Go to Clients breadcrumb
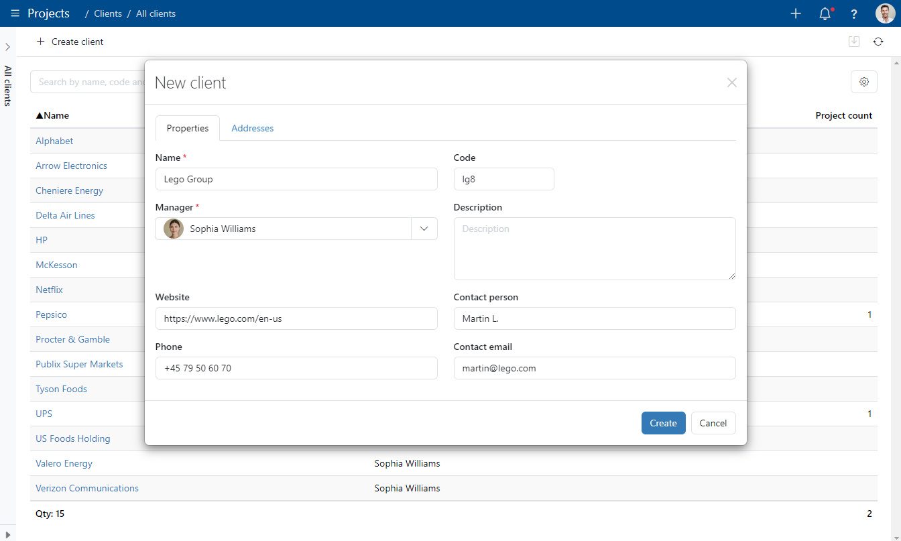901x541 pixels. pos(108,13)
